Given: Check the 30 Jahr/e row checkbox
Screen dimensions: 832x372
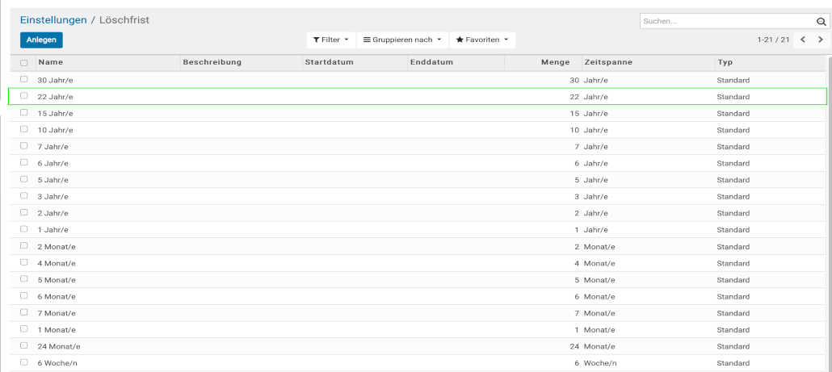Looking at the screenshot, I should (x=24, y=80).
